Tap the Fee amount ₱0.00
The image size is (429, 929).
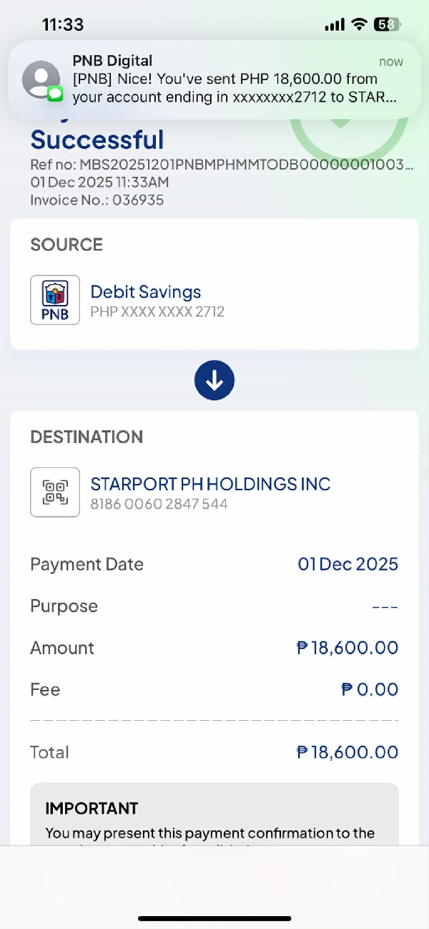click(369, 689)
